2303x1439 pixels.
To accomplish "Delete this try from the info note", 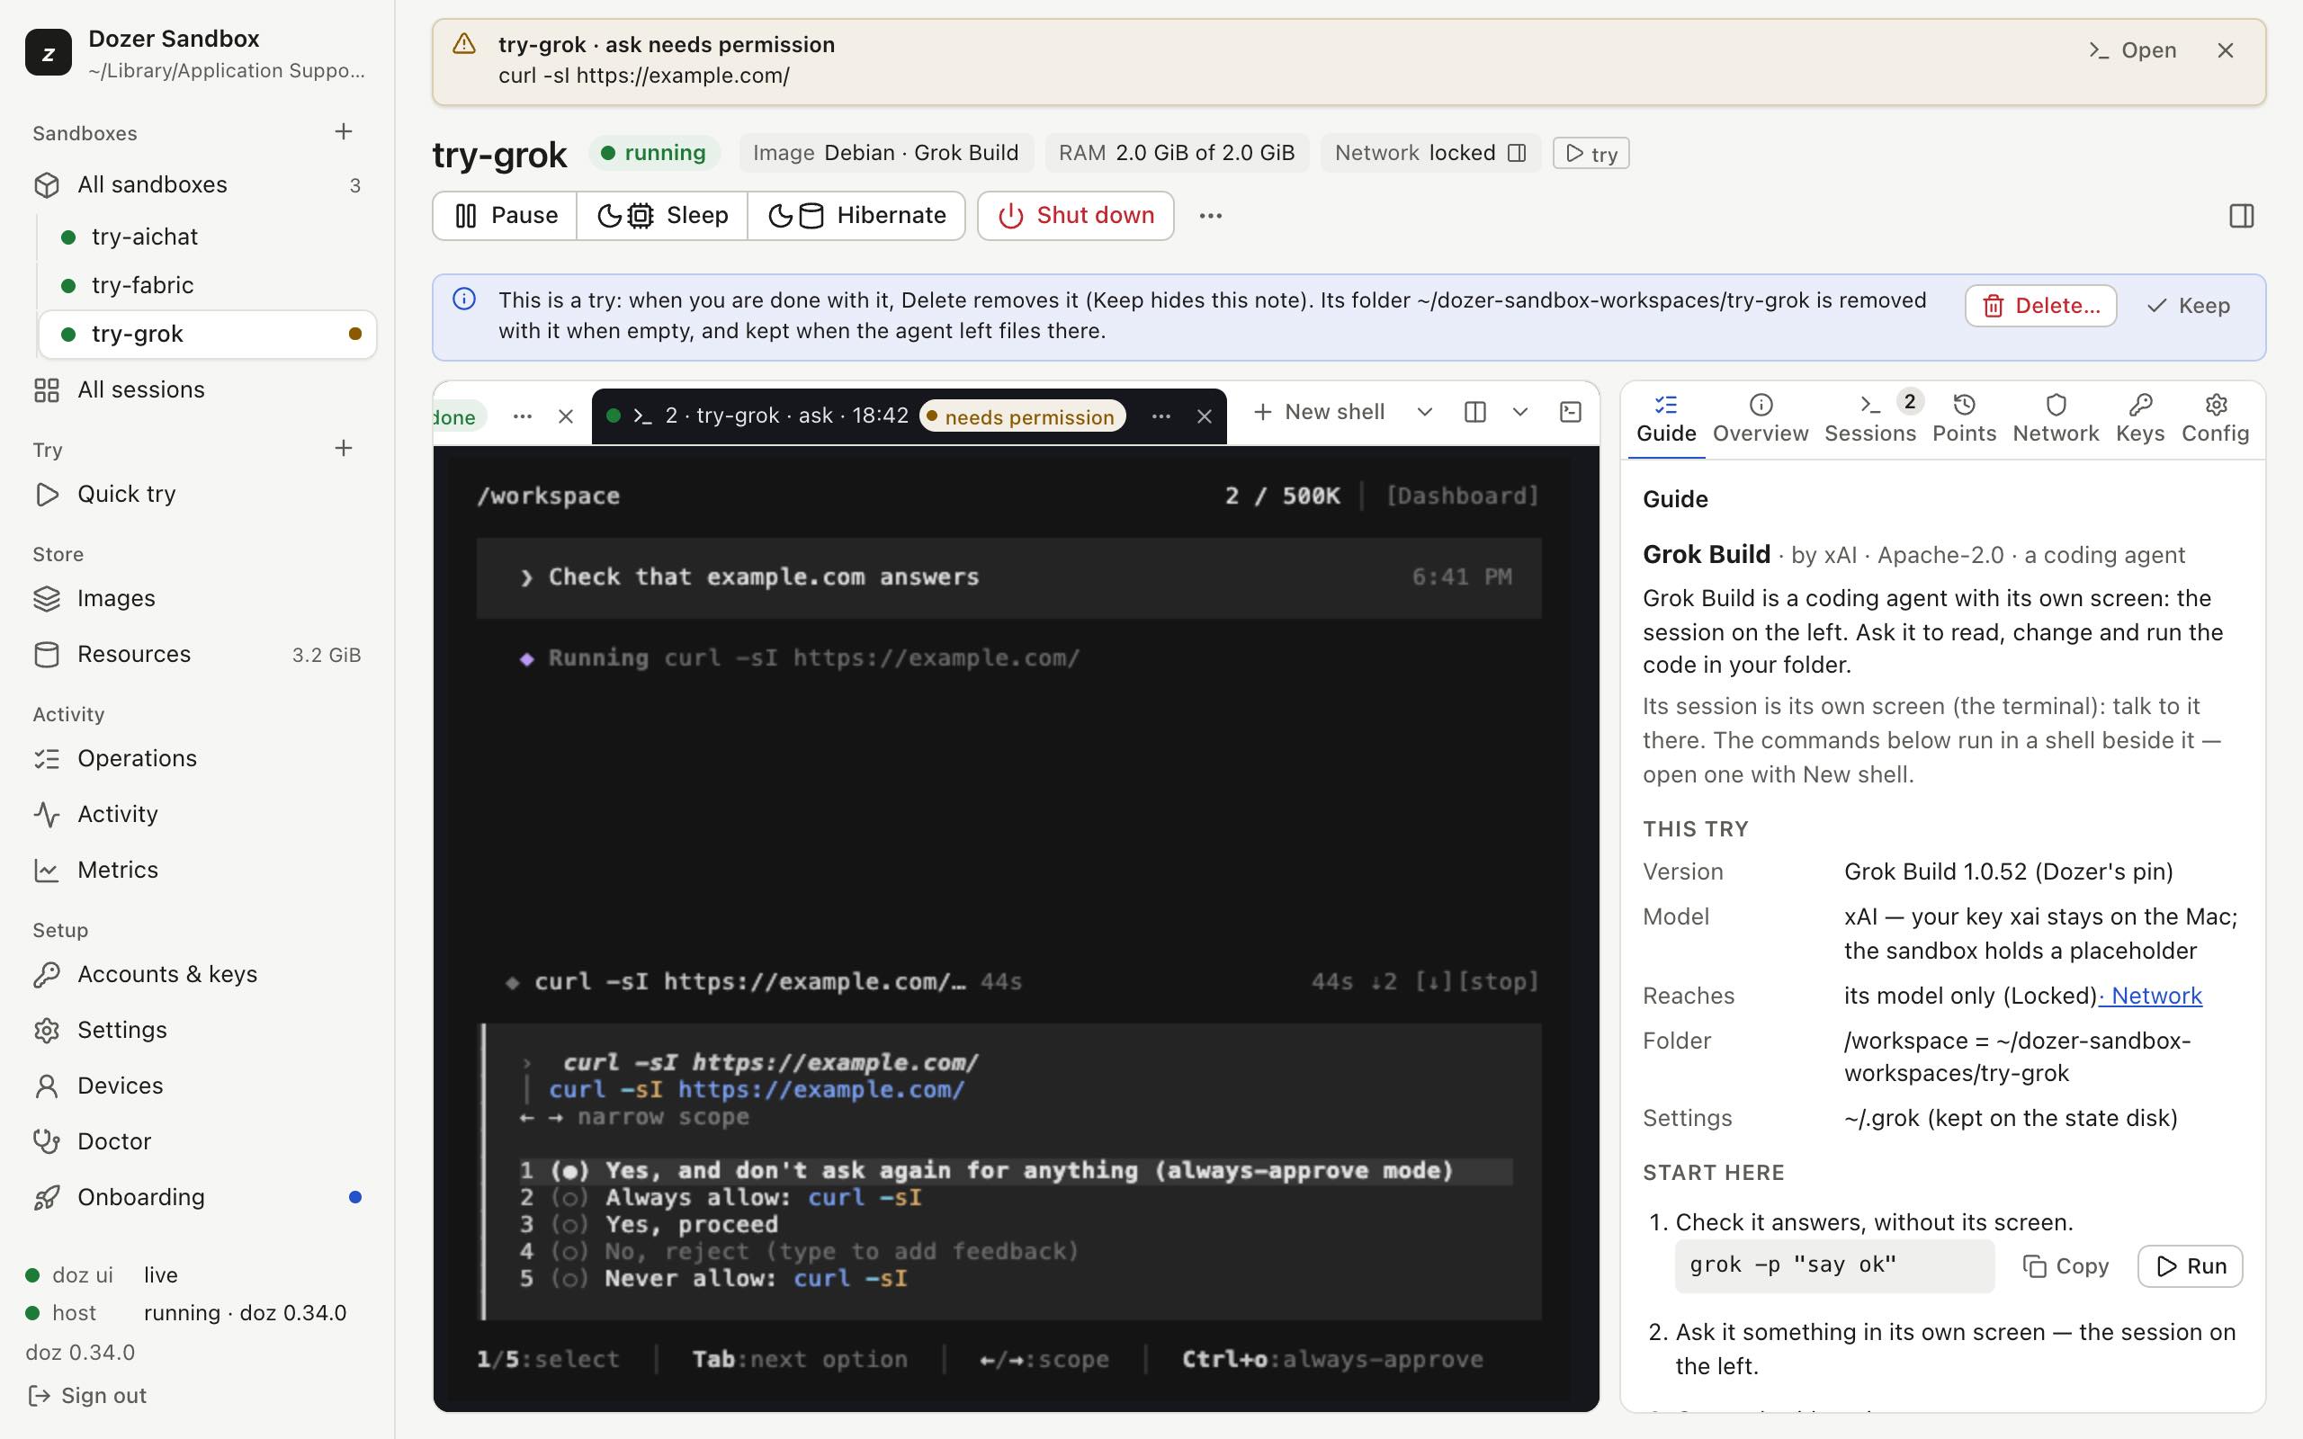I will click(x=2040, y=306).
